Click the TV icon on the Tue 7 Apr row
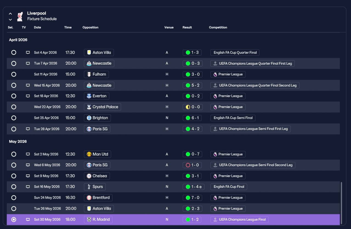This screenshot has height=229, width=351. [28, 63]
